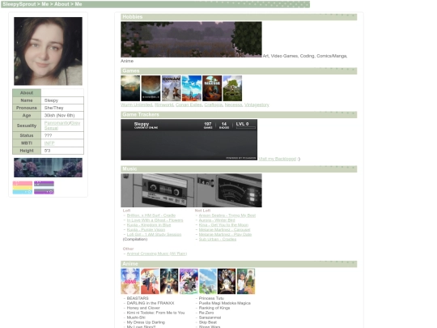Open the Conan Exiles cover art
The image size is (437, 328).
click(172, 88)
